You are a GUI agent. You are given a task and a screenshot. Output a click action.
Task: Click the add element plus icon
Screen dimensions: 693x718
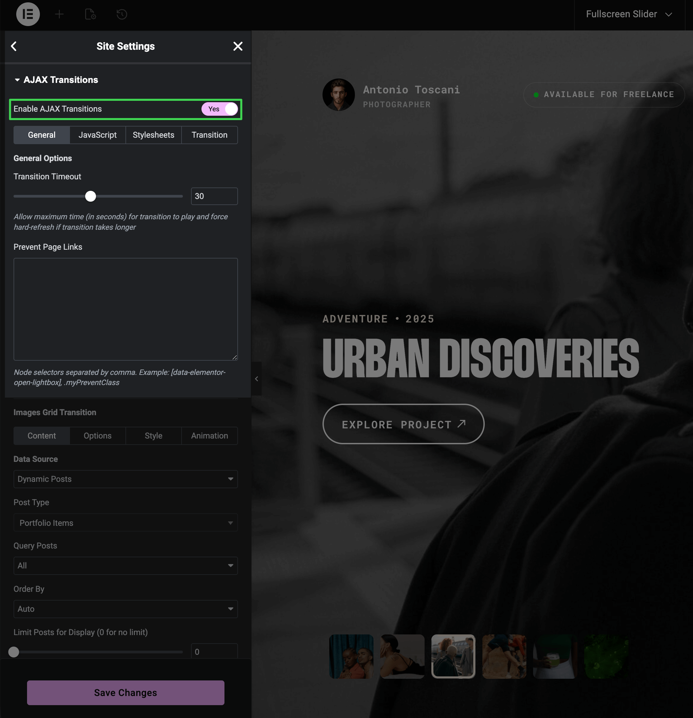click(x=59, y=14)
